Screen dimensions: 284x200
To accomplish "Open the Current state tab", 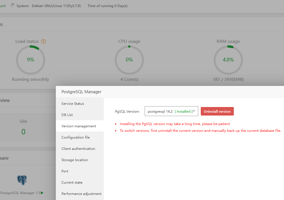I will pyautogui.click(x=80, y=182).
